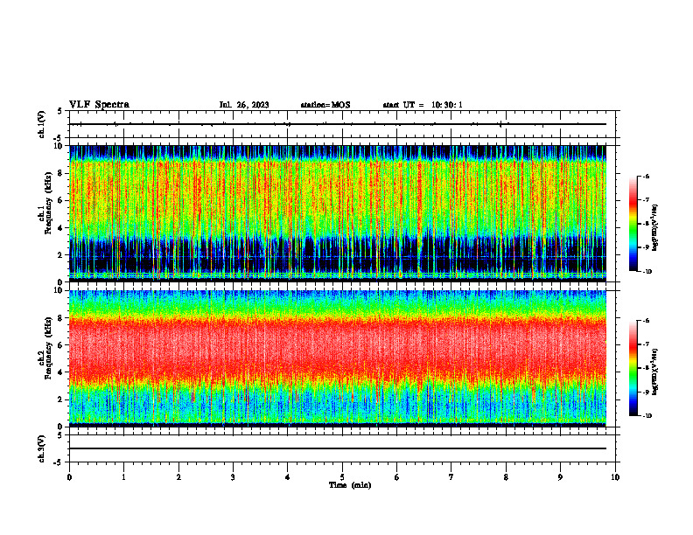
Task: Click the ch.1 frequency axis "4" tick label
Action: [61, 228]
